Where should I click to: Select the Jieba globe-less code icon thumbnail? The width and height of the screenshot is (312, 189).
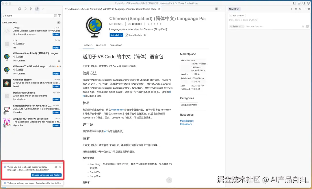[x=7, y=31]
